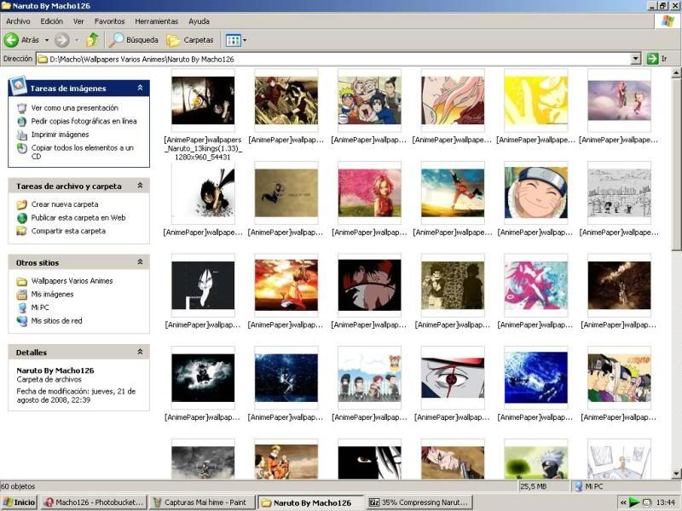Go back with the Atrás arrow icon
Image resolution: width=682 pixels, height=511 pixels.
coord(11,40)
